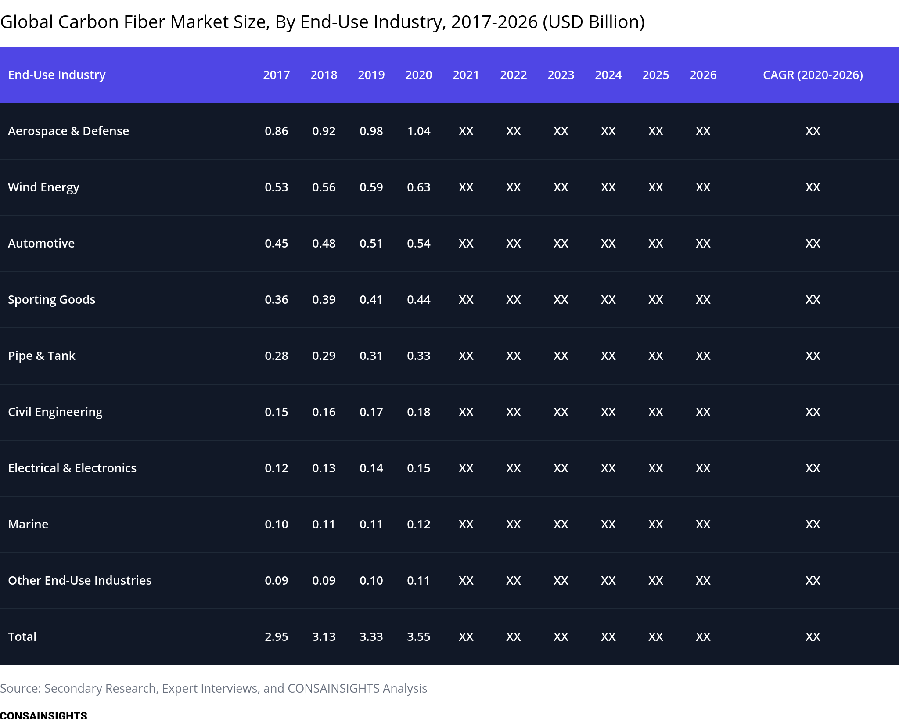Screen dimensions: 899x719
Task: Select Civil Engineering 2020 value 0.18
Action: [419, 412]
